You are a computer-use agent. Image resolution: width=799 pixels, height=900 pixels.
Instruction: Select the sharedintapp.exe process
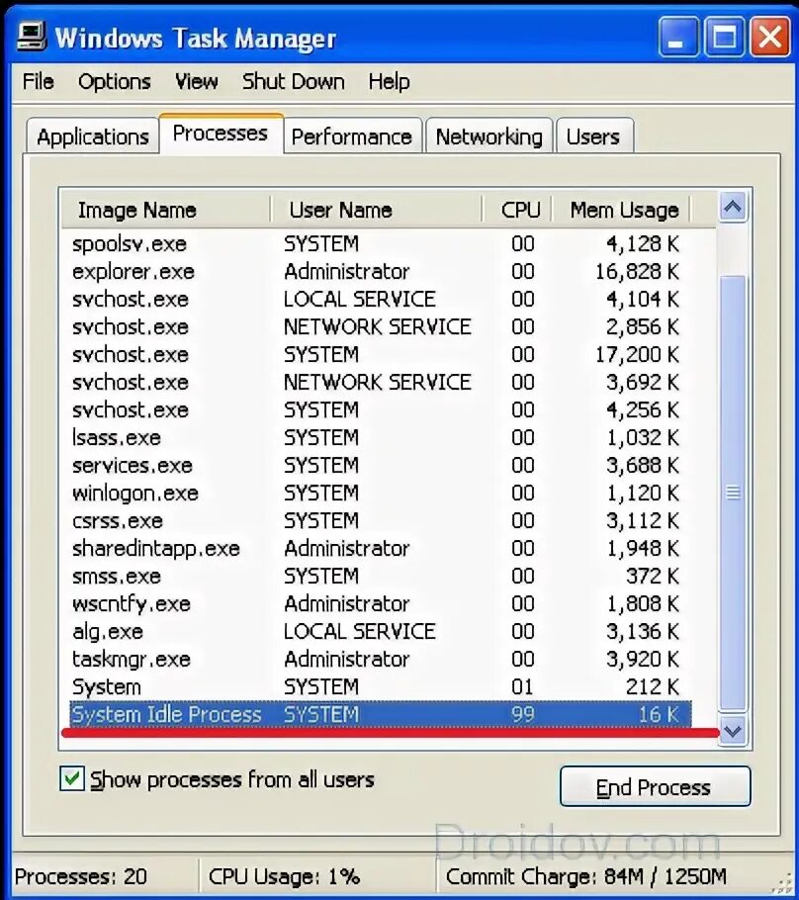[x=376, y=548]
